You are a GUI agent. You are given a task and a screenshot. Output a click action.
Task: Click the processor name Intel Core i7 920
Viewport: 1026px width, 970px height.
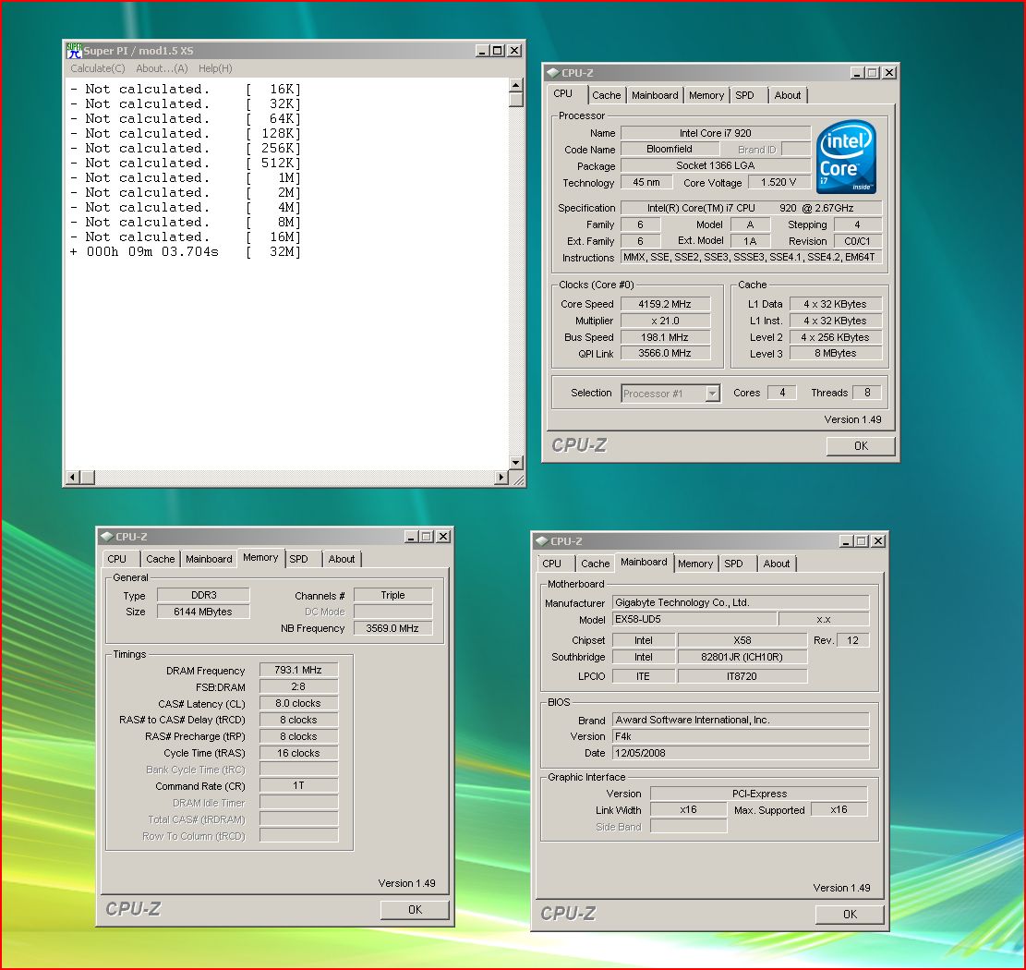715,133
